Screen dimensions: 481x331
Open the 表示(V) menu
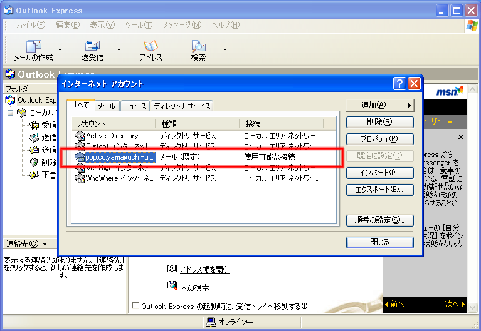pyautogui.click(x=102, y=25)
